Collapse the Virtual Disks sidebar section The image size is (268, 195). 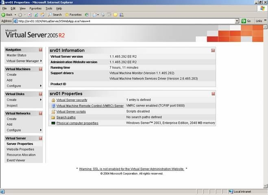(41, 94)
